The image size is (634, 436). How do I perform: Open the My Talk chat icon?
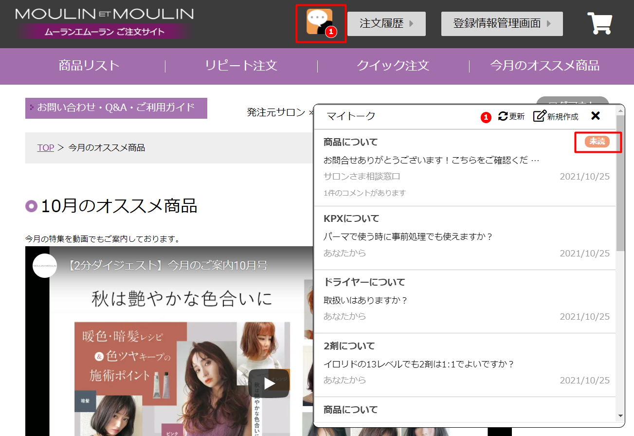click(320, 22)
